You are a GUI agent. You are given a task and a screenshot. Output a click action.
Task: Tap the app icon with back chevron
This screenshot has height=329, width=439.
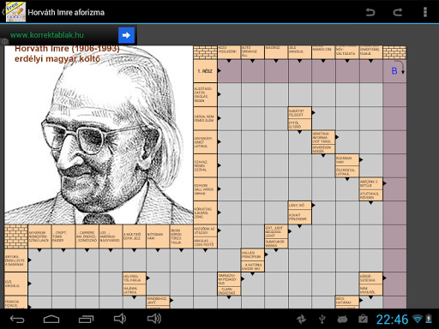tap(14, 12)
